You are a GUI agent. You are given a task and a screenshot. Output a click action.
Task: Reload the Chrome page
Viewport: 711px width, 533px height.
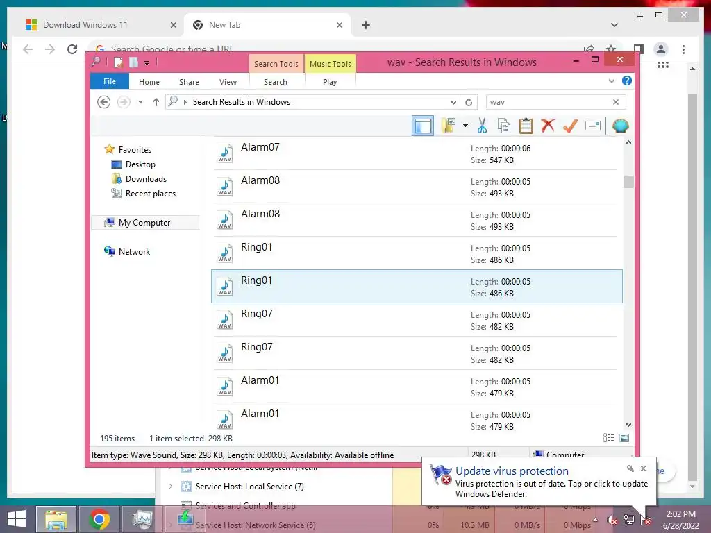pos(72,49)
